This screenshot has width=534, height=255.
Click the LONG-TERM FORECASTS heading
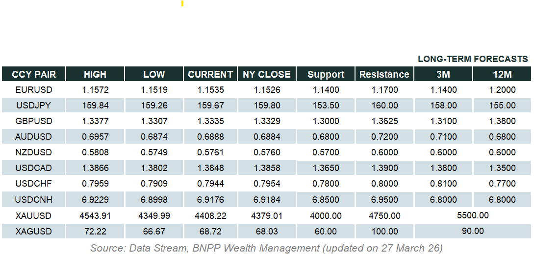tap(473, 59)
